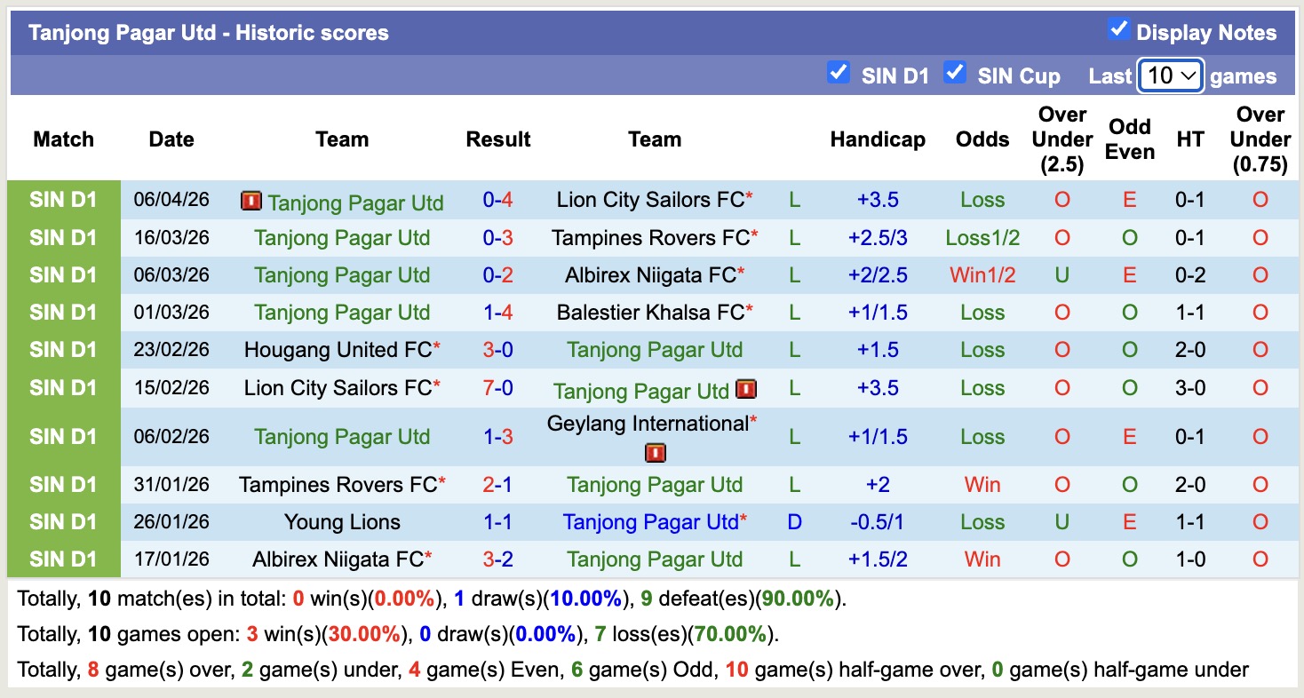1304x698 pixels.
Task: Uncheck the SIN Cup filter
Action: [955, 73]
